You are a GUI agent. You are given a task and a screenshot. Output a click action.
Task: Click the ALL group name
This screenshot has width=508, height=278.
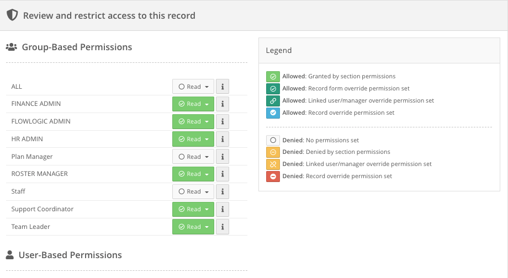(17, 87)
